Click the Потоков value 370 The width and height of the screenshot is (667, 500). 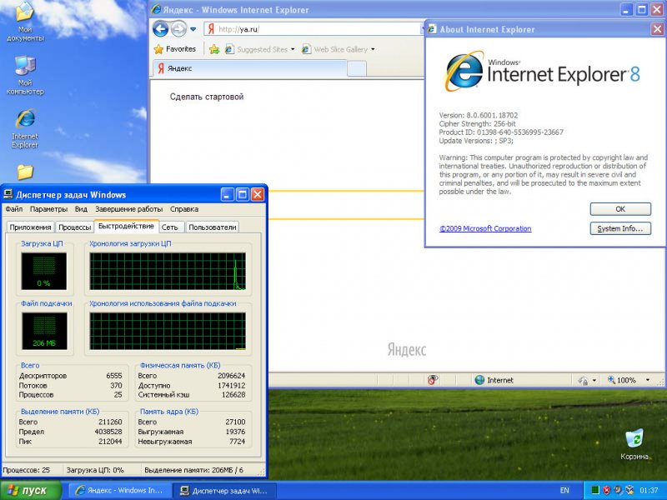tap(116, 386)
